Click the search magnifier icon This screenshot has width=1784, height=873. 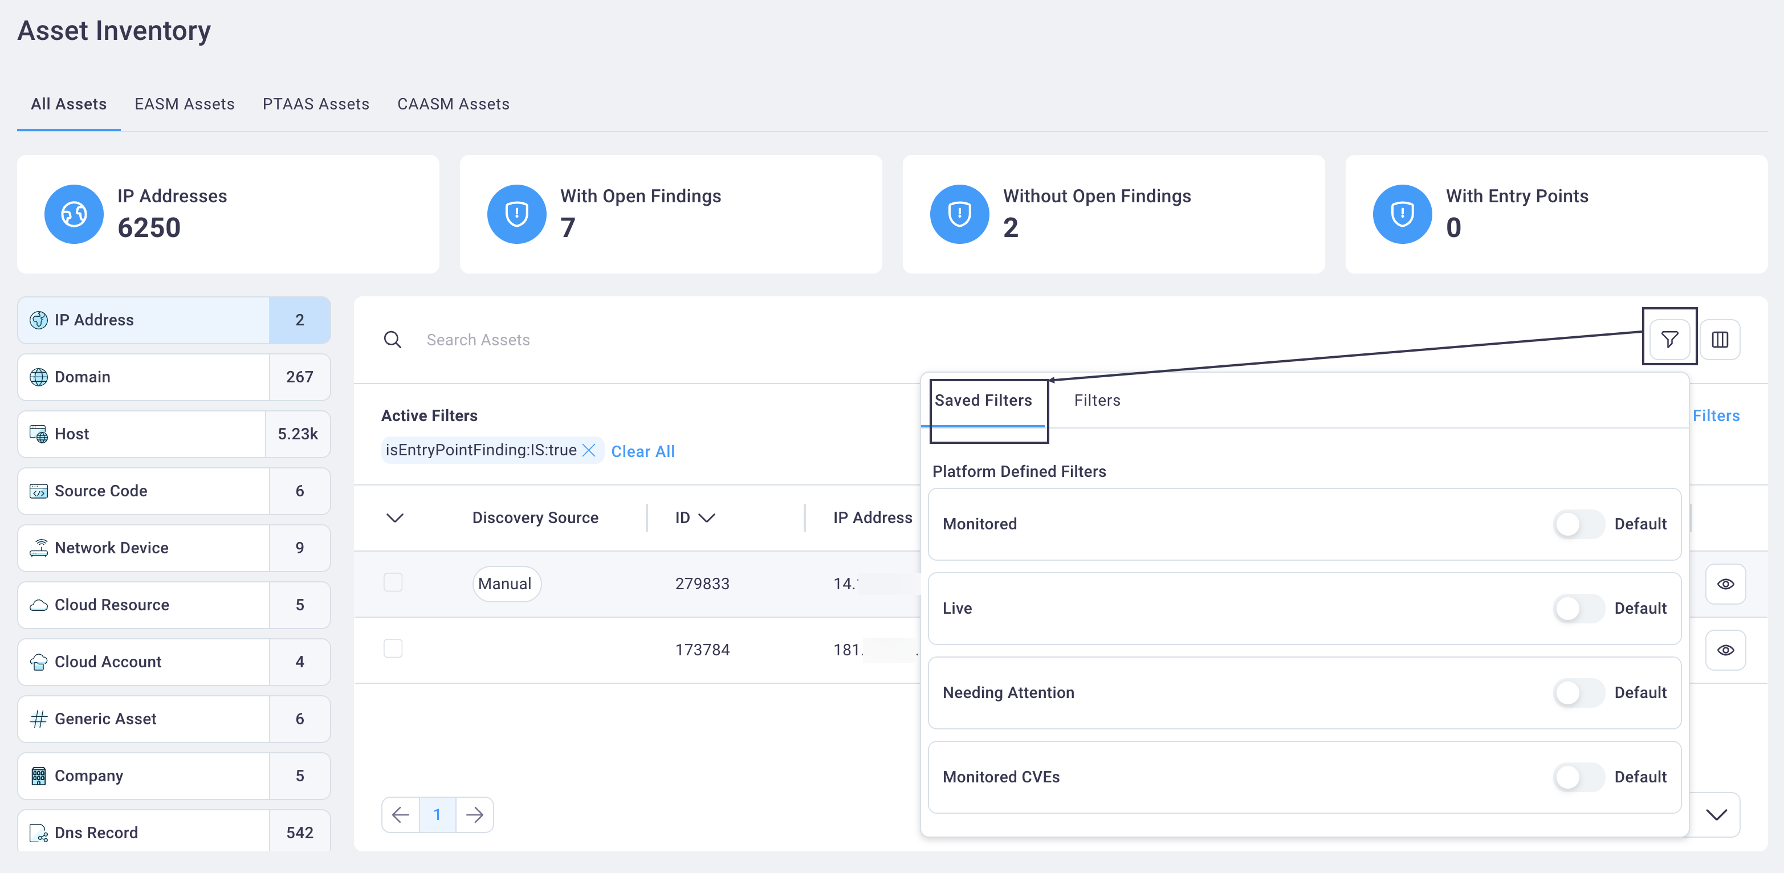(x=393, y=339)
